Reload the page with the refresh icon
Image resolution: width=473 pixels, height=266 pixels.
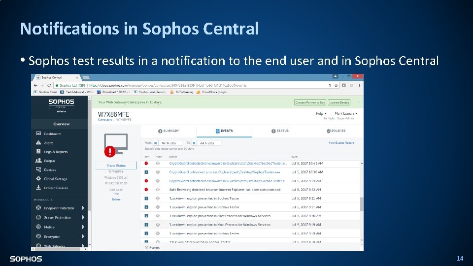click(x=49, y=85)
